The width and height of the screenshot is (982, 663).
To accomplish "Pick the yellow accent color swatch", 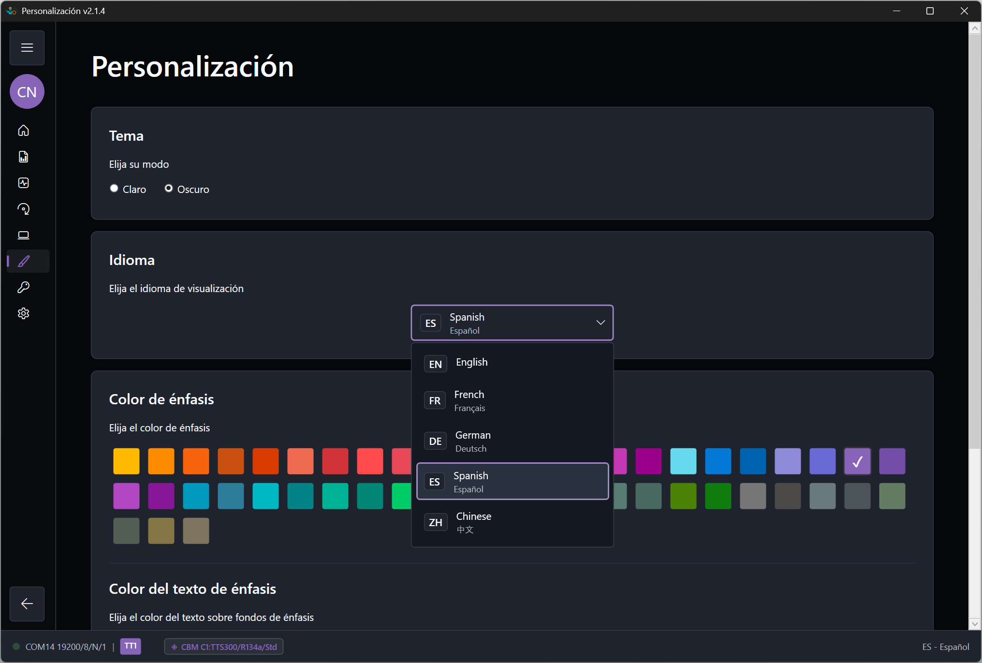I will pos(126,461).
